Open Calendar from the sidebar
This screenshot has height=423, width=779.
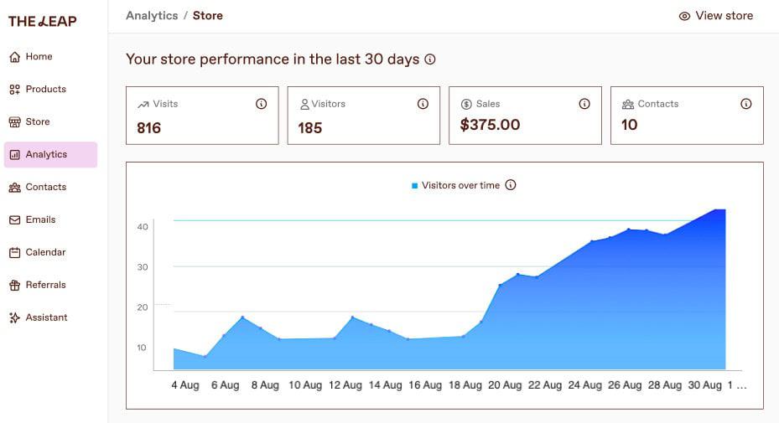point(45,253)
